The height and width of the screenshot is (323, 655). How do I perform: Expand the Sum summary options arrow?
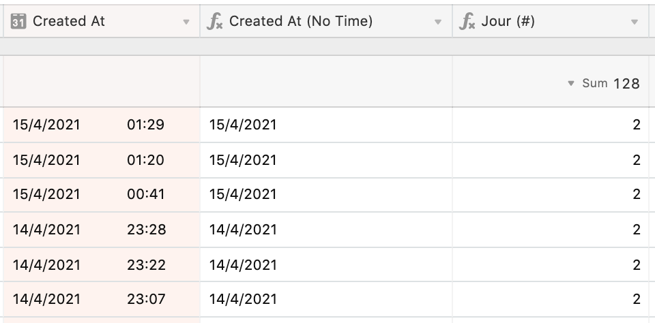click(571, 83)
